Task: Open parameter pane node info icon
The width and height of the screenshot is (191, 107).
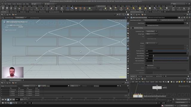Action: [x=187, y=18]
